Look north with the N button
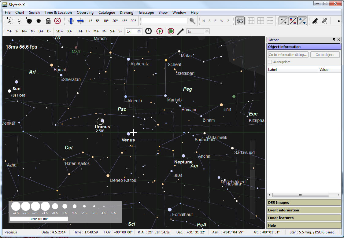 [204, 21]
